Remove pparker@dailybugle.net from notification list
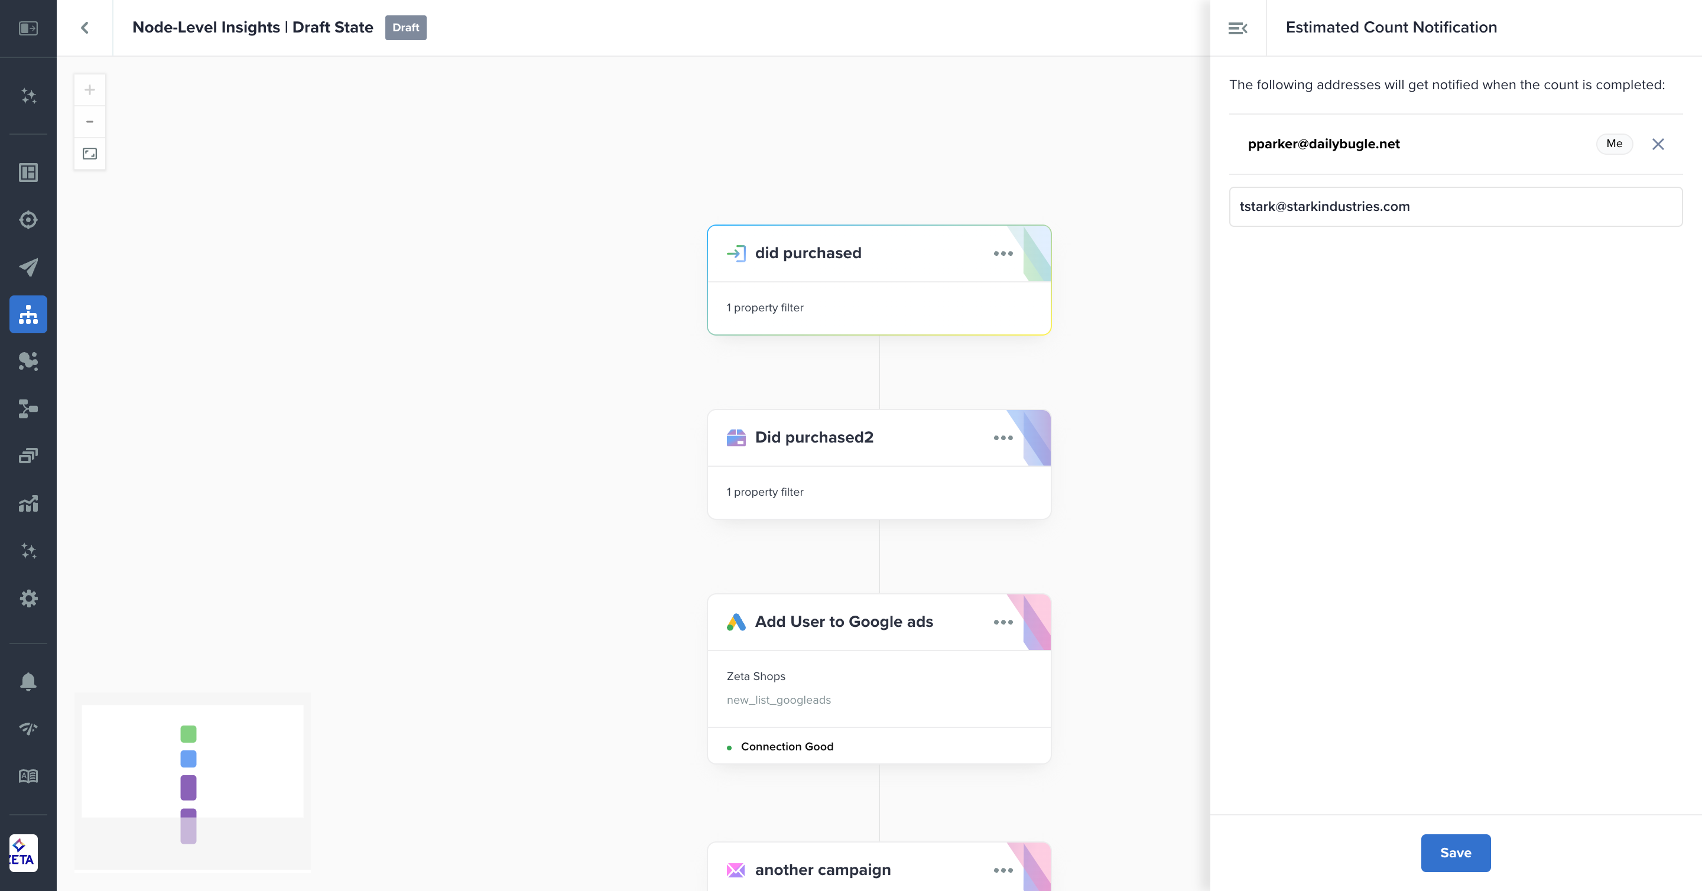1702x891 pixels. [x=1658, y=144]
